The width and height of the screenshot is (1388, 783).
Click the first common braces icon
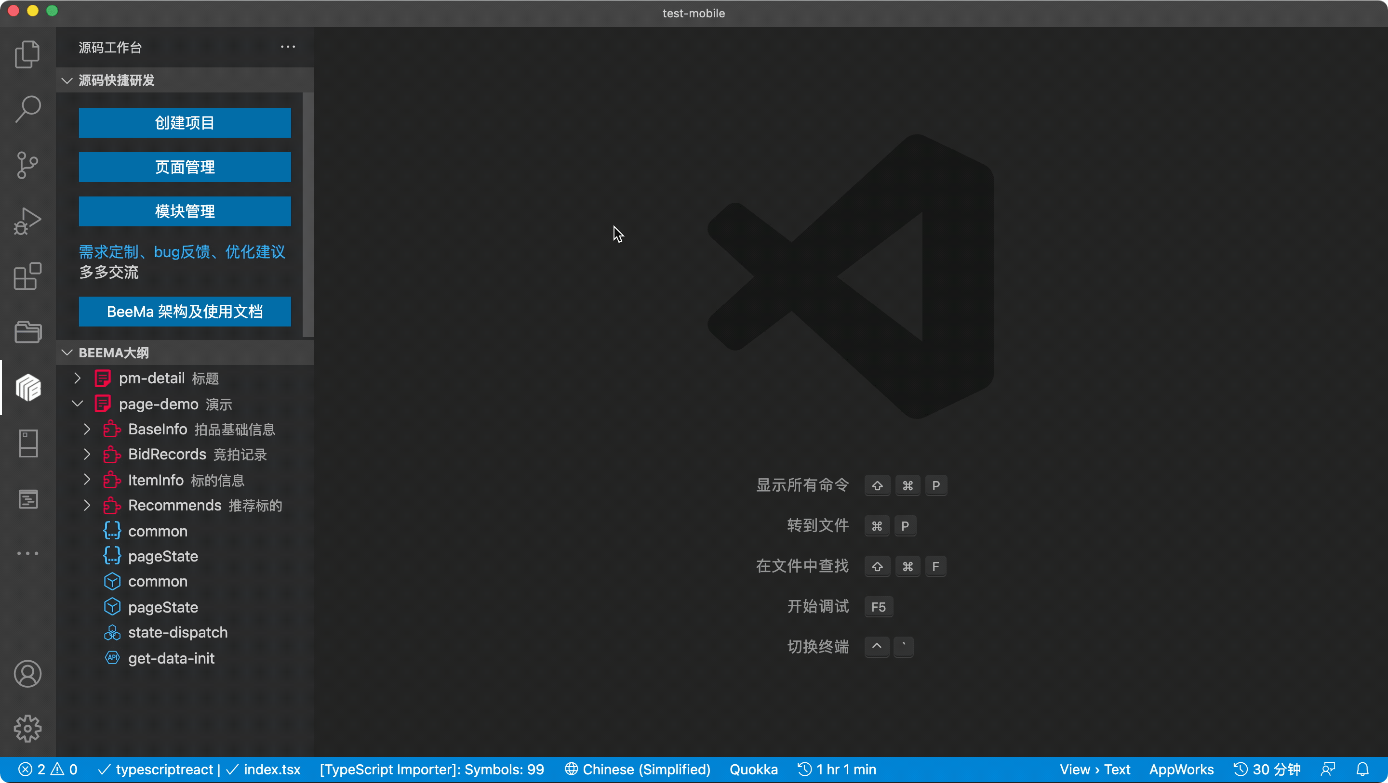(111, 531)
